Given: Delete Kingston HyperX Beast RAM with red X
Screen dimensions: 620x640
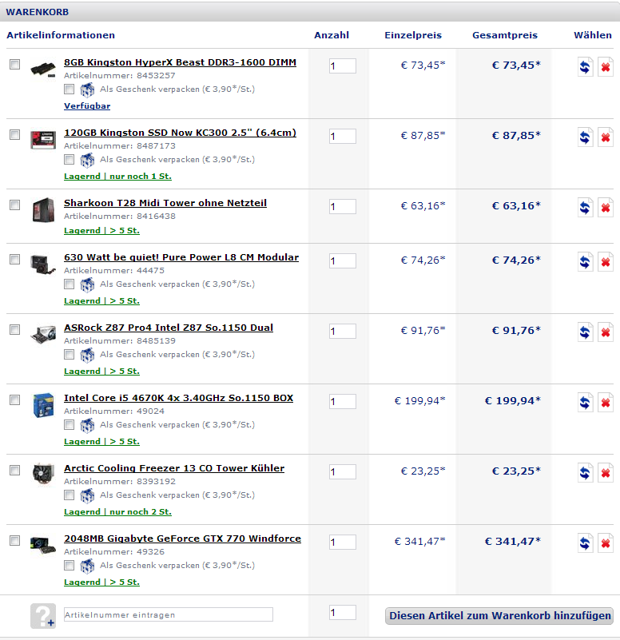Looking at the screenshot, I should tap(606, 66).
